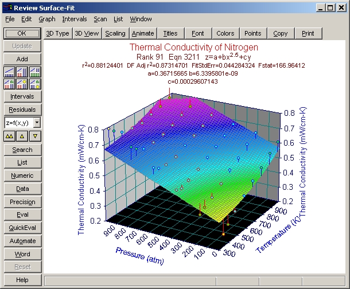The image size is (350, 289).
Task: Open the z=f(x,y) dropdown list
Action: [x=37, y=122]
